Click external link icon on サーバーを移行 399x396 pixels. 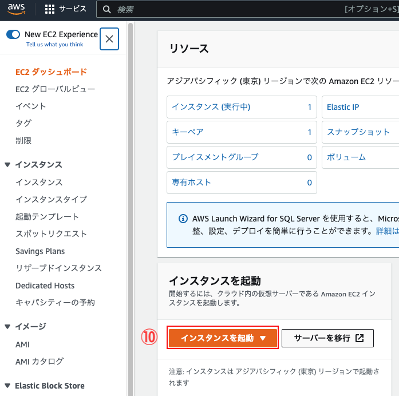point(360,338)
